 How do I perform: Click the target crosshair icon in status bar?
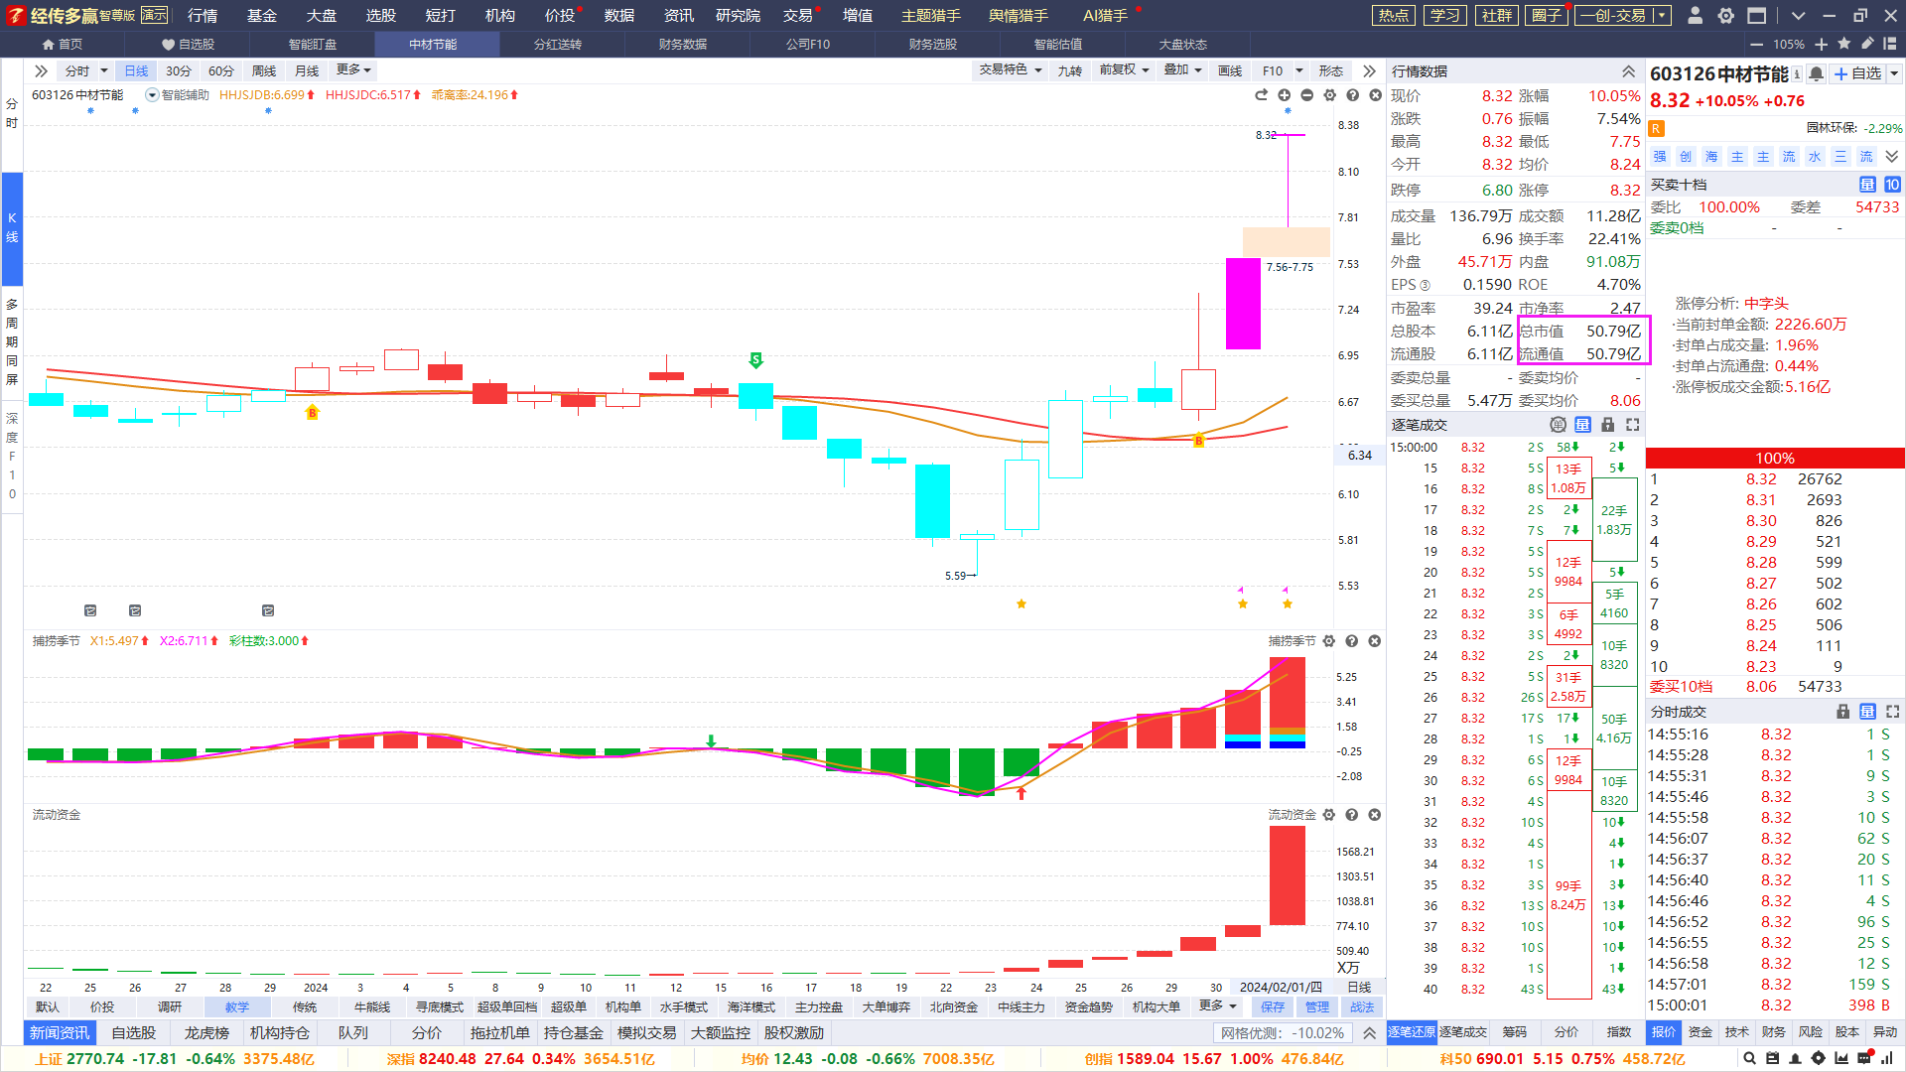coord(1819,1059)
